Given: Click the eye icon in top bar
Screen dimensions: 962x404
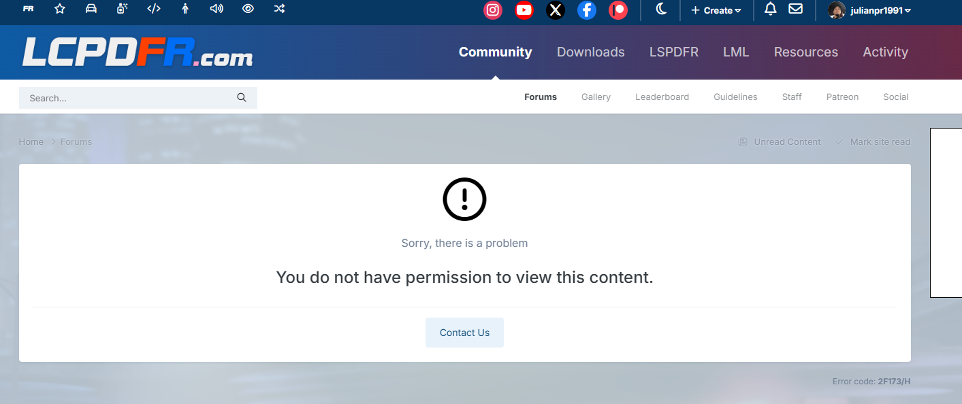Looking at the screenshot, I should 248,9.
